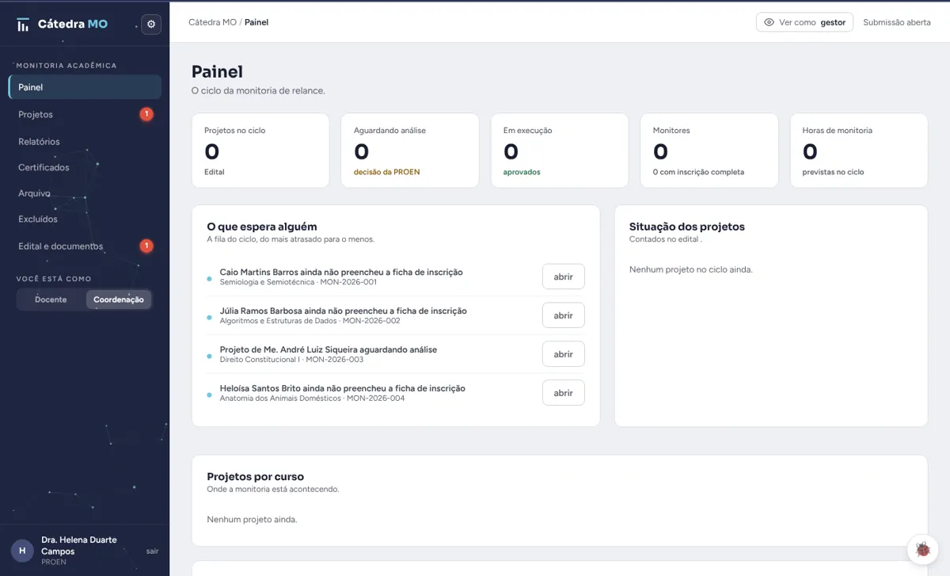This screenshot has height=576, width=950.
Task: Click the Júlia Ramos Barbosa pending item text
Action: (x=344, y=311)
